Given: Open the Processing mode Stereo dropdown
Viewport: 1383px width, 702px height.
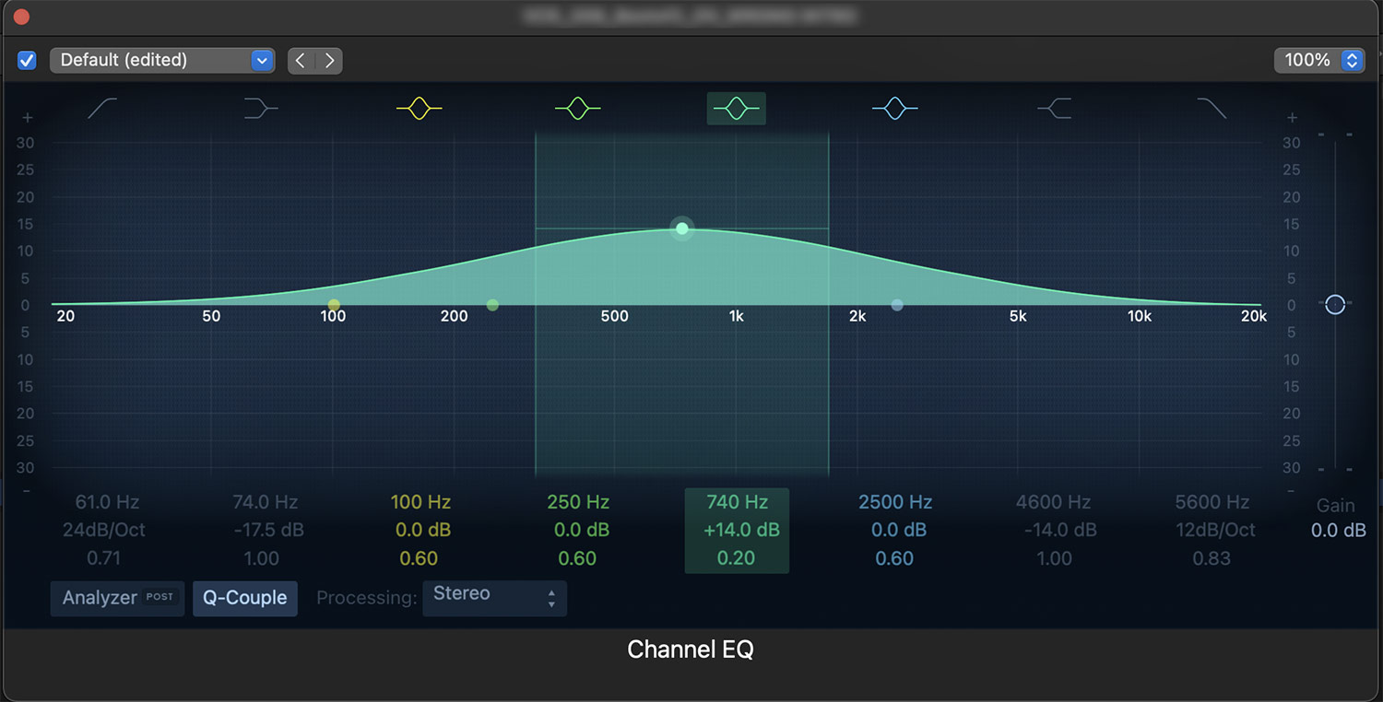Looking at the screenshot, I should pyautogui.click(x=494, y=598).
